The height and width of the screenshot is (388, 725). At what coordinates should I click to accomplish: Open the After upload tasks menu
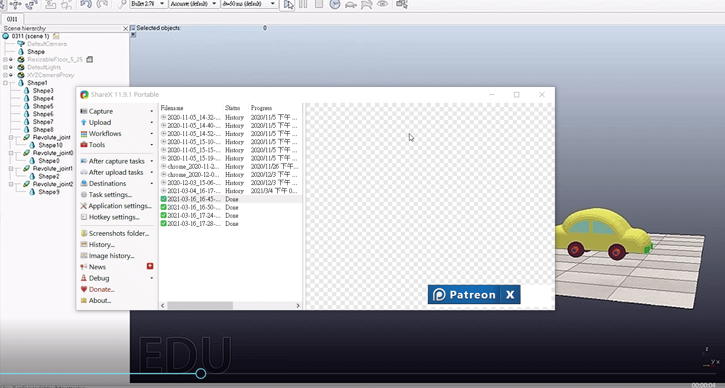tap(117, 172)
